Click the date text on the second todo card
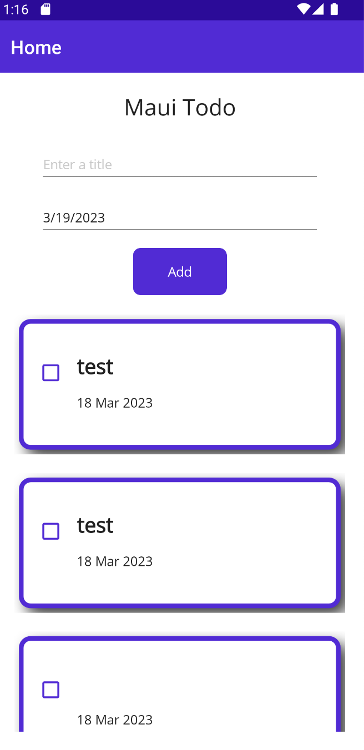The image size is (364, 750). coord(115,561)
